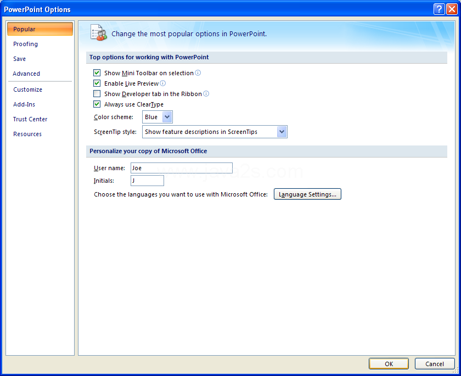Click the Cancel button
The image size is (461, 376).
[435, 364]
